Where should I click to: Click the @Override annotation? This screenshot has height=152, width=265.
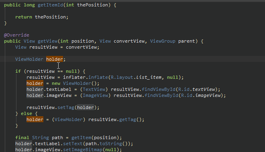16,35
